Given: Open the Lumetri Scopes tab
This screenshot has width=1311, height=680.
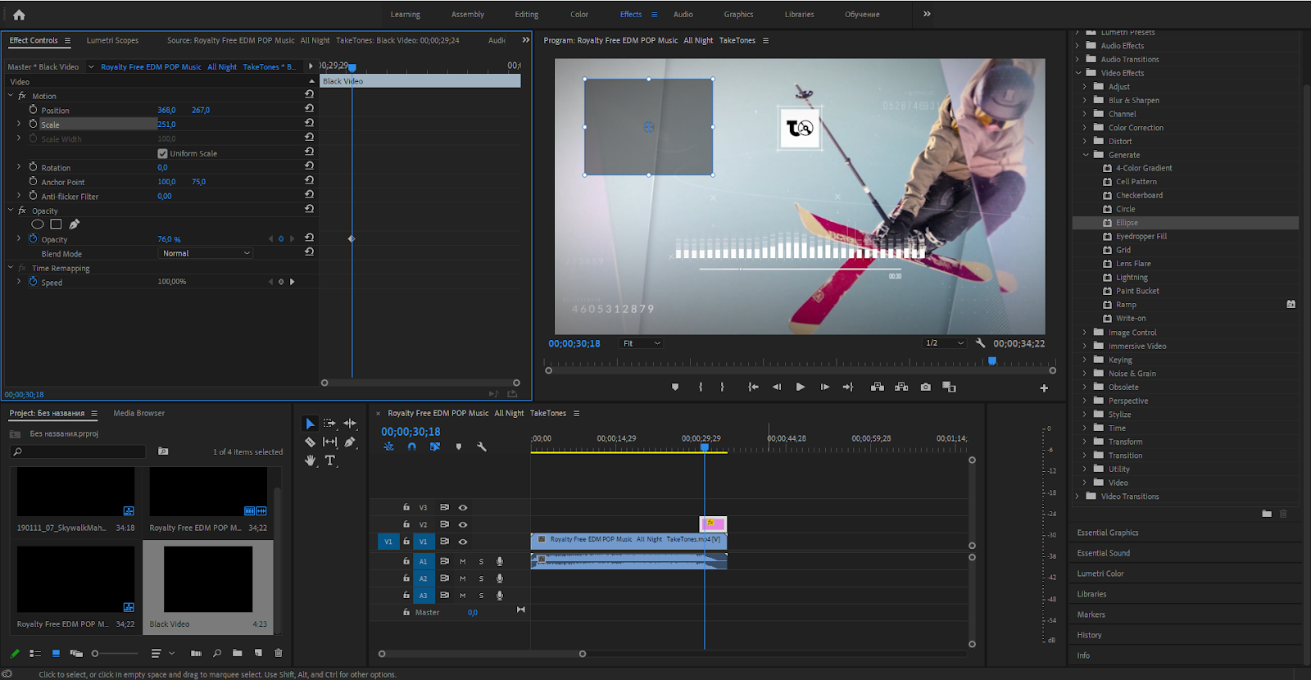Looking at the screenshot, I should pyautogui.click(x=112, y=40).
